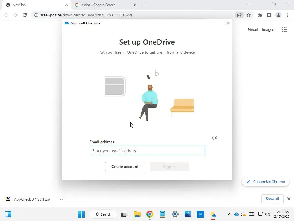
Task: Expand AppCheck 3.1.25.1.zip download options
Action: [x=61, y=199]
